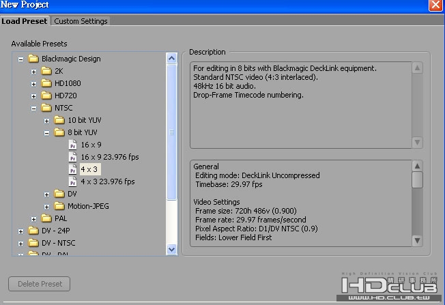
Task: Expand the HD720 folder node
Action: point(33,96)
